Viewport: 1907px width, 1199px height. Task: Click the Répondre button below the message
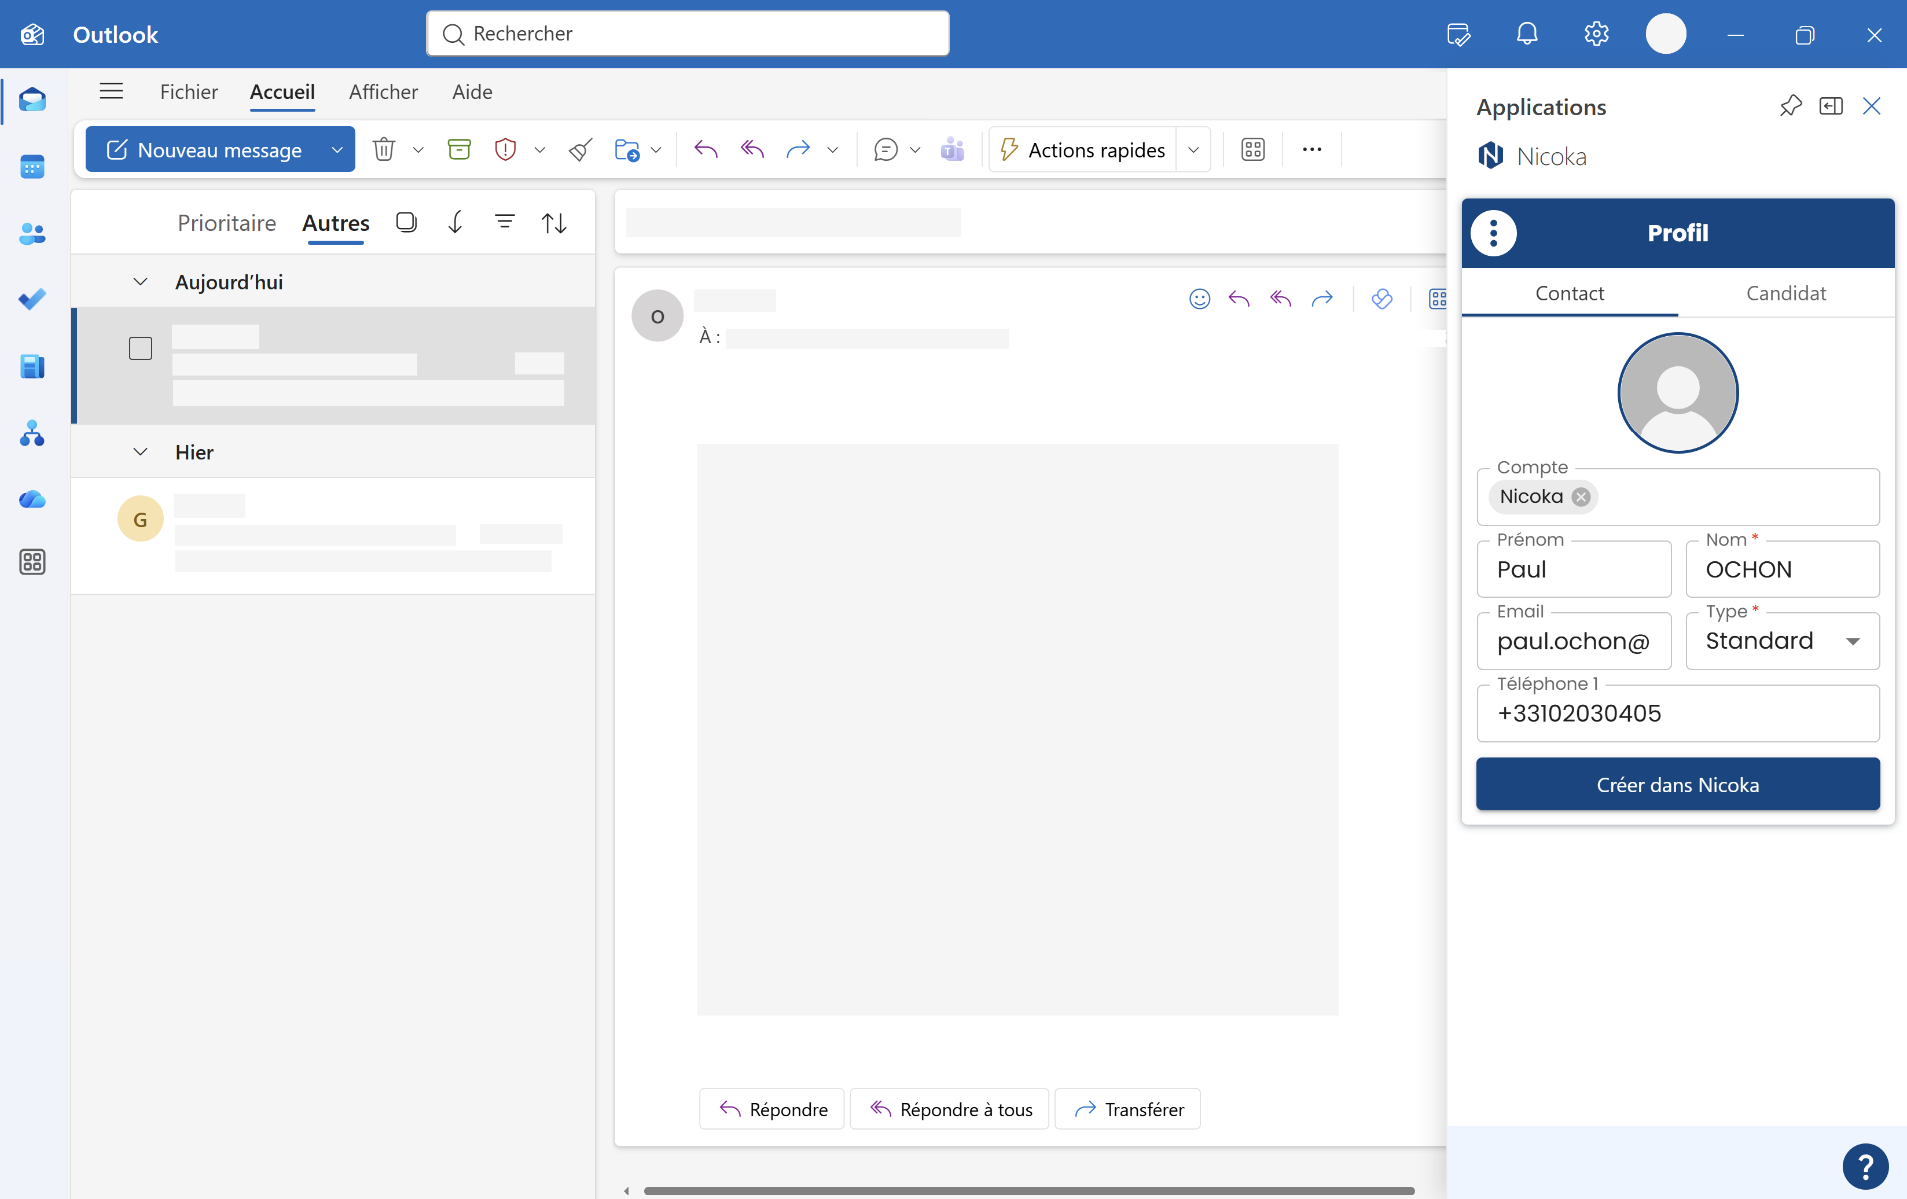coord(772,1109)
